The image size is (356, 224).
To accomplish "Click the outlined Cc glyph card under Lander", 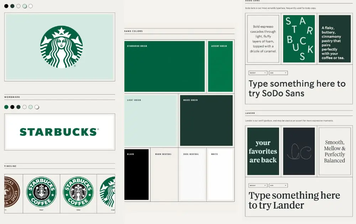I will pyautogui.click(x=299, y=151).
